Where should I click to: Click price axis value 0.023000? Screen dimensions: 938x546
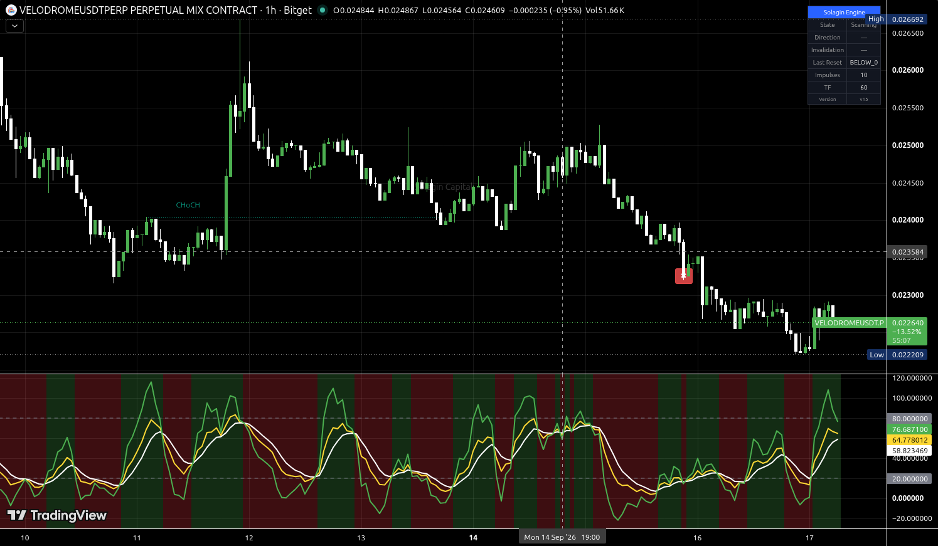(908, 295)
